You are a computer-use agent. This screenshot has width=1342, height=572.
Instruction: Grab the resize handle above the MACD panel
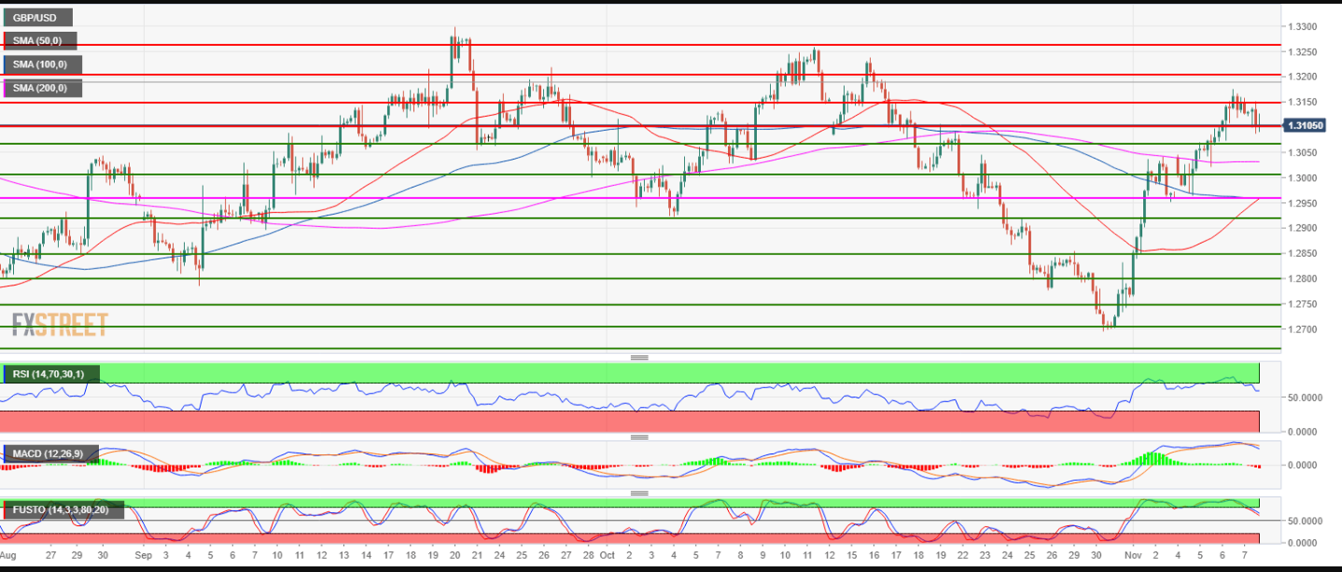tap(639, 437)
